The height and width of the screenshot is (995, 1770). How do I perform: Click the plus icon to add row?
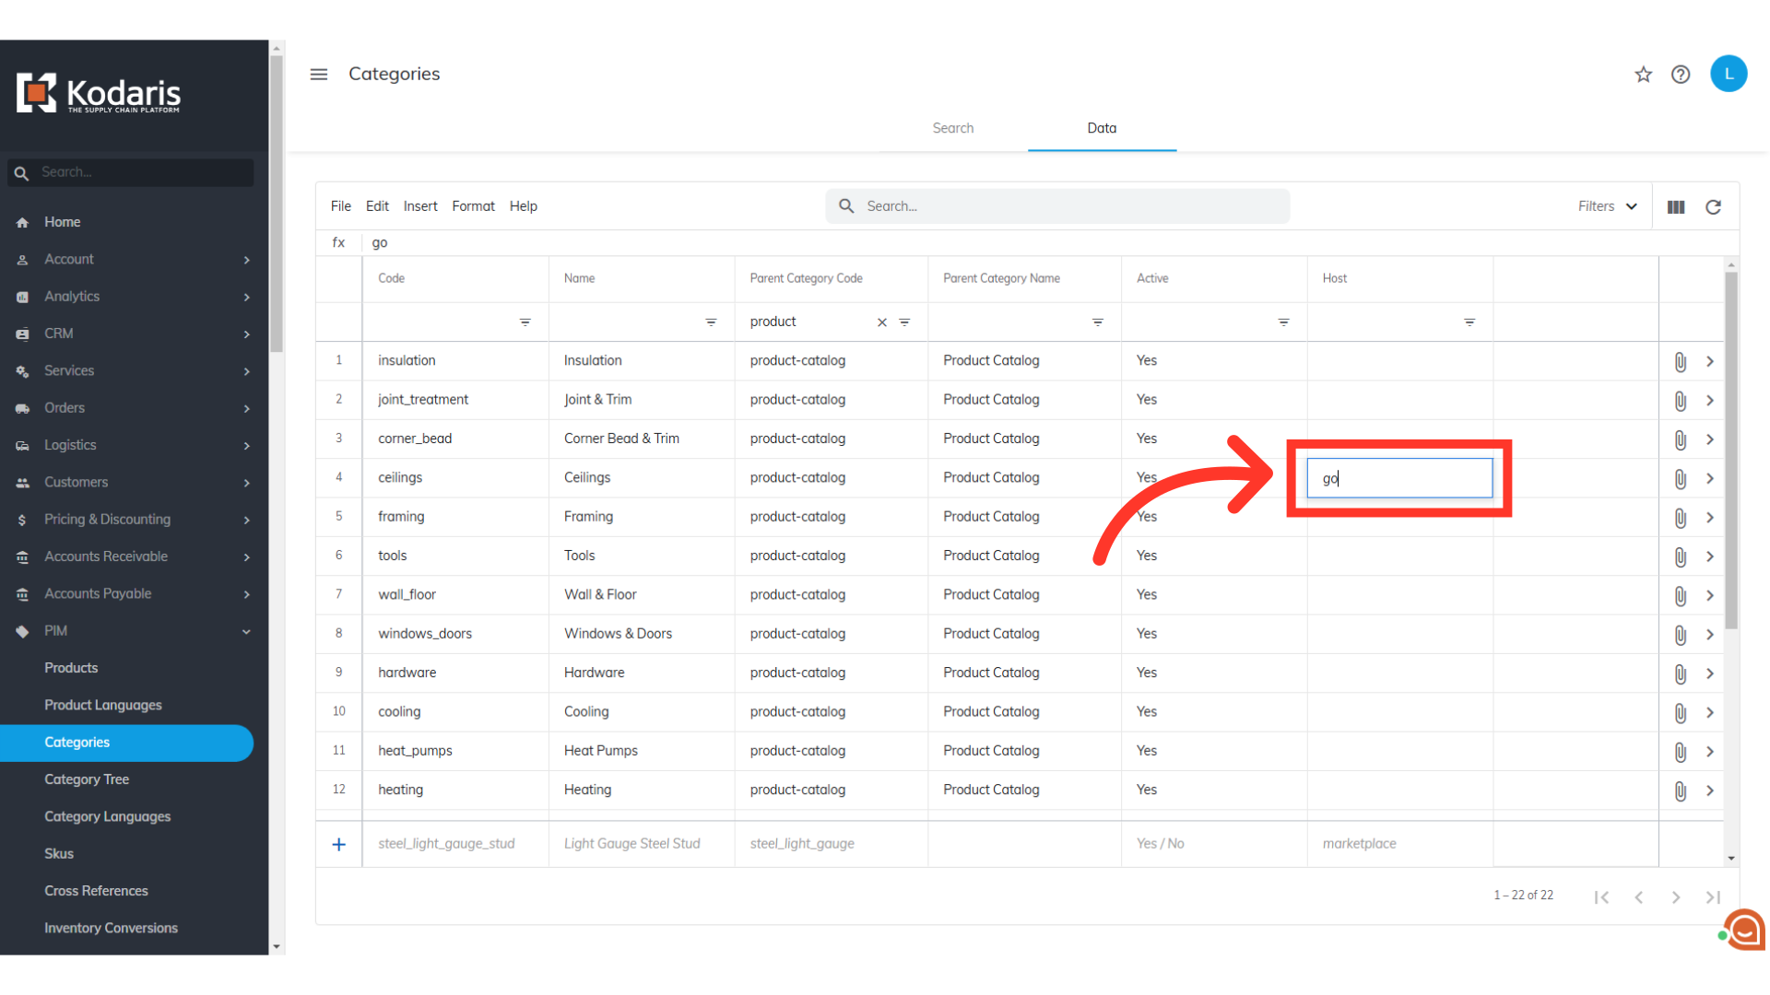[x=339, y=845]
